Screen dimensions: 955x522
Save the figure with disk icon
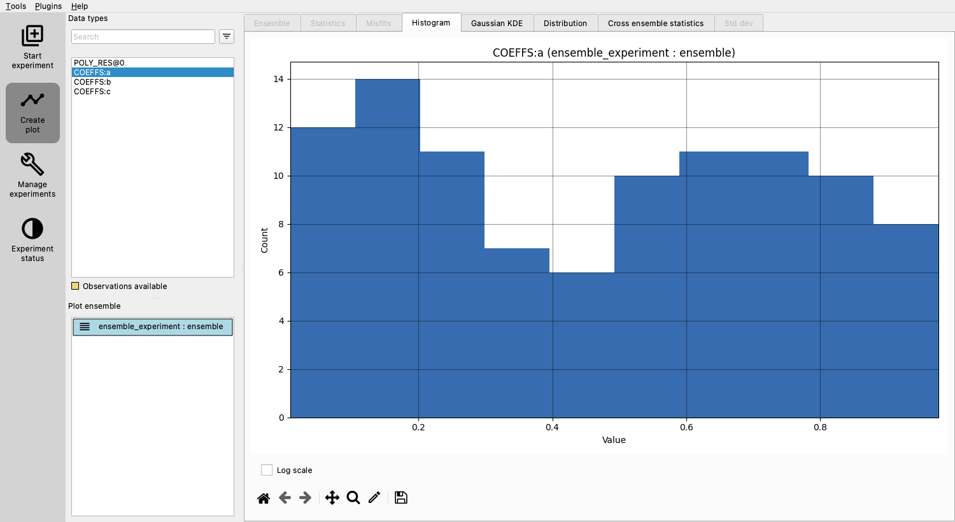(401, 498)
